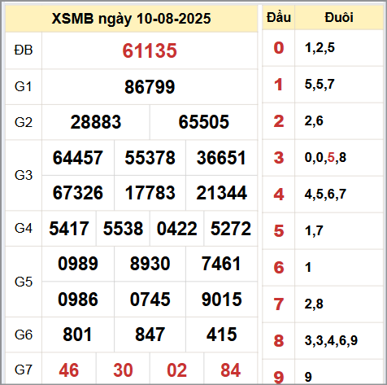Click the G3 row label
Image resolution: width=387 pixels, height=385 pixels.
pyautogui.click(x=24, y=175)
